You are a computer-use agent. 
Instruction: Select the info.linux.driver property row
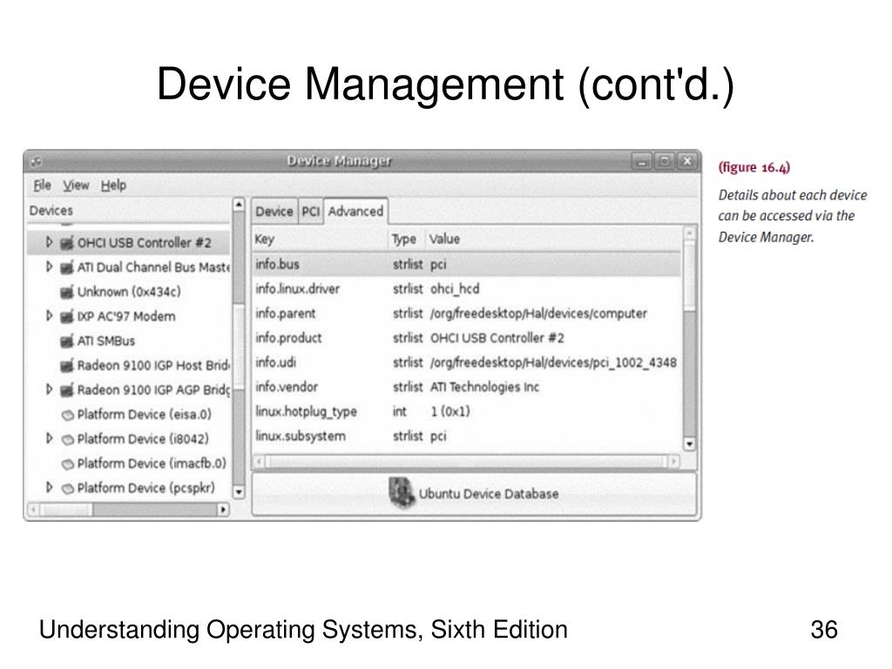tap(467, 289)
